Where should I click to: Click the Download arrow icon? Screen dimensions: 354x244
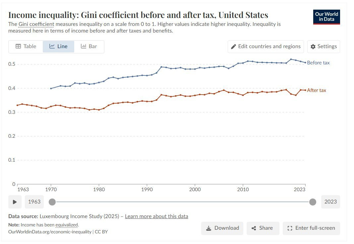click(208, 228)
